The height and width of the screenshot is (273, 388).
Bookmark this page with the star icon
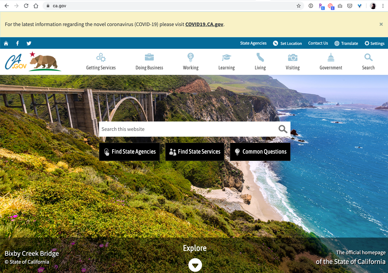(299, 6)
